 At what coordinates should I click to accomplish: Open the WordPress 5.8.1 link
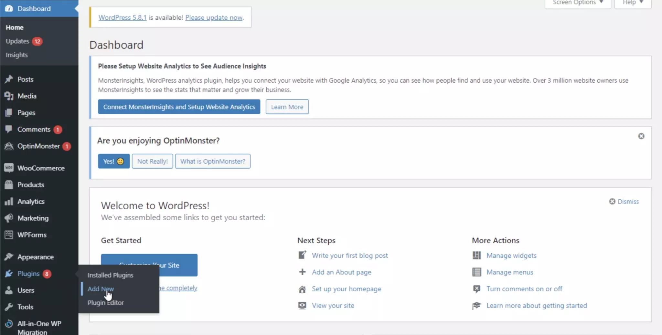click(123, 17)
